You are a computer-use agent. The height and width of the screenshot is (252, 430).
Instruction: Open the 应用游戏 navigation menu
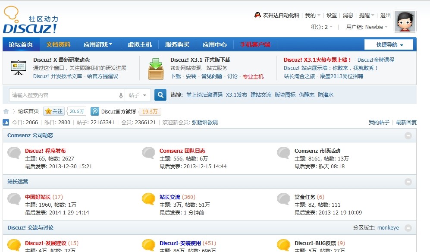pyautogui.click(x=98, y=44)
